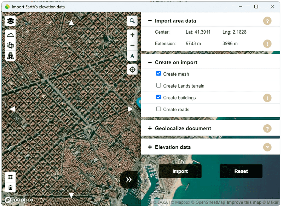The width and height of the screenshot is (283, 209).
Task: Expand the Geolocalize document section
Action: [x=150, y=129]
